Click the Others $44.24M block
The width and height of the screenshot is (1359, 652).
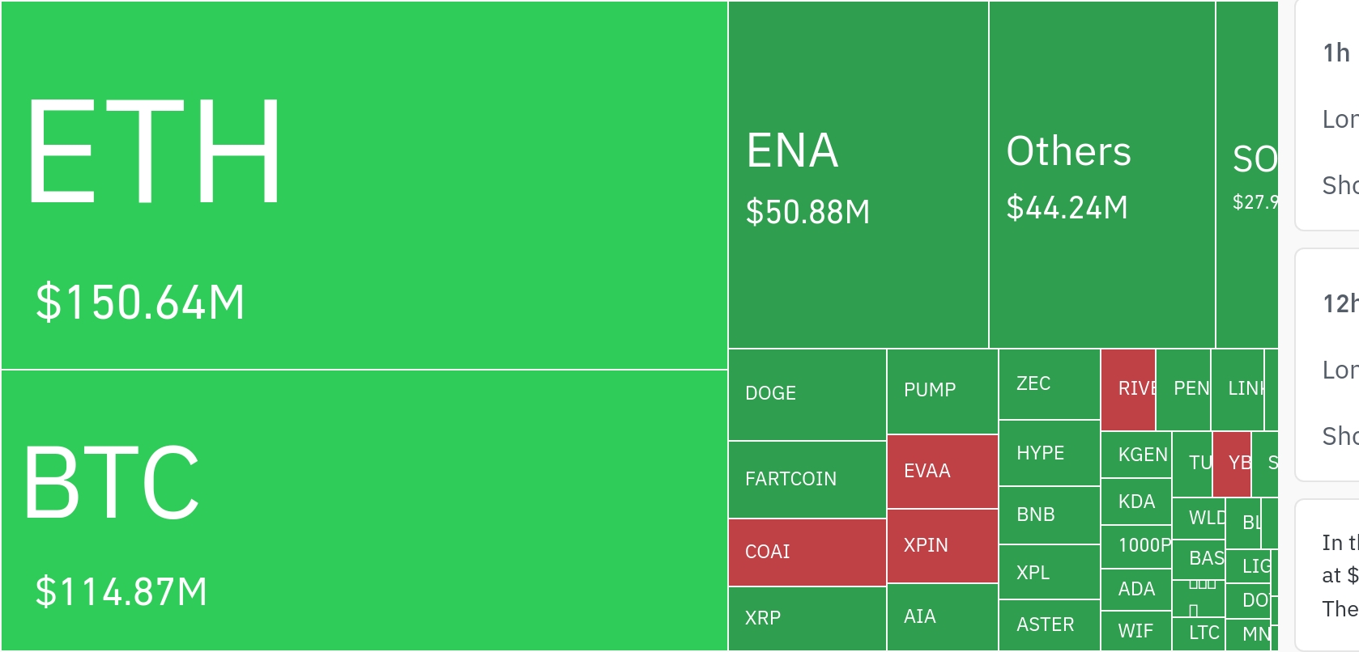click(x=1101, y=175)
